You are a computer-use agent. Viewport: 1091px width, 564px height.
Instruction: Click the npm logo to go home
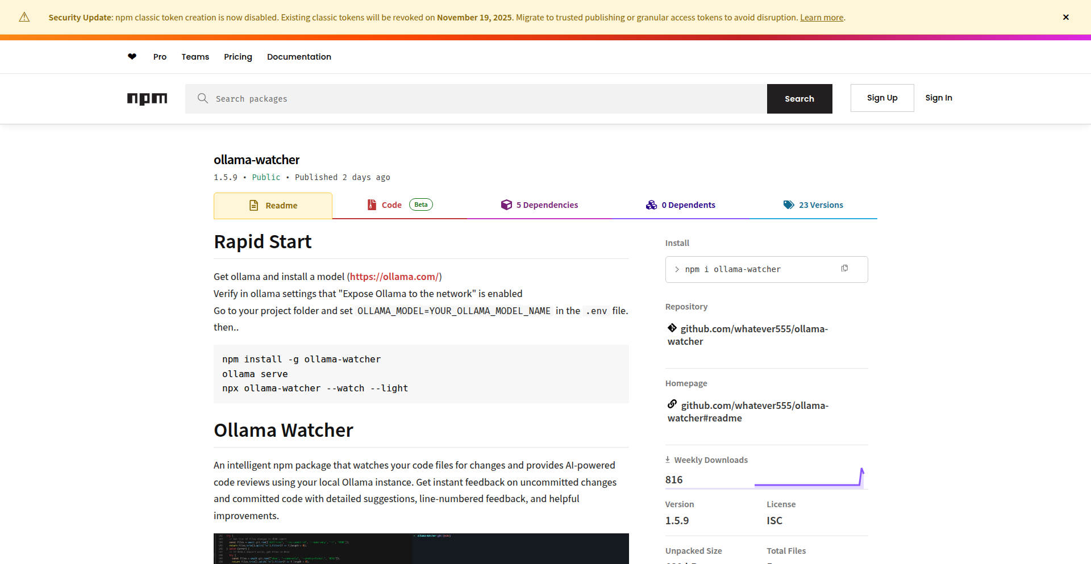(x=147, y=99)
